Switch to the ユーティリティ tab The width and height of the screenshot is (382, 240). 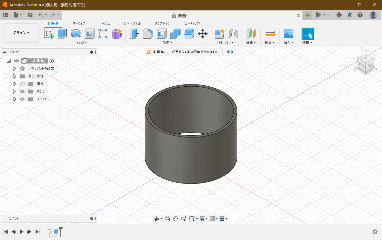[193, 23]
